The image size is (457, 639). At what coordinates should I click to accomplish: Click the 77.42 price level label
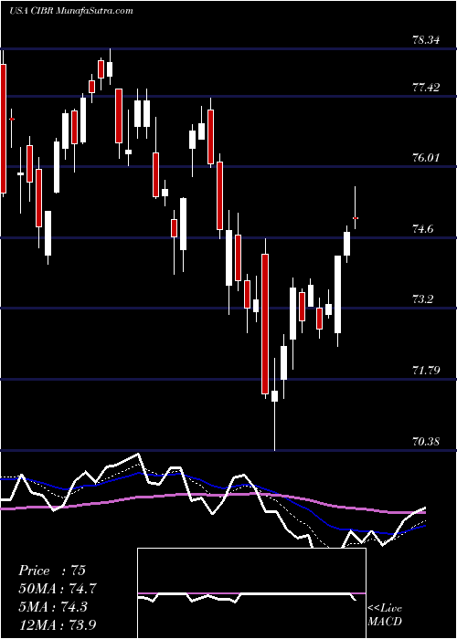[x=426, y=88]
